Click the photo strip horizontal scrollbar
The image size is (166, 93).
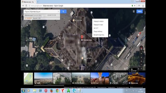(49, 86)
